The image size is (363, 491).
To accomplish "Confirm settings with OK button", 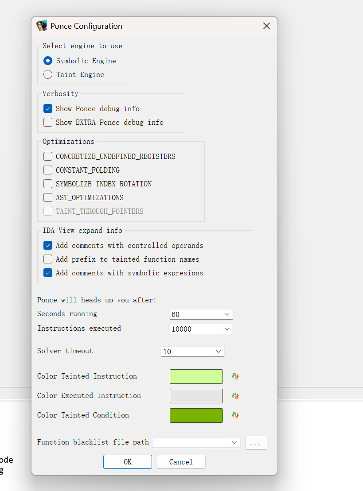I will 128,462.
